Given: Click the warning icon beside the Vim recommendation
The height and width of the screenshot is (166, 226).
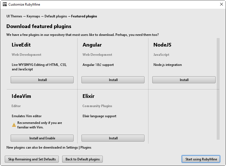Looking at the screenshot, I should click(14, 125).
